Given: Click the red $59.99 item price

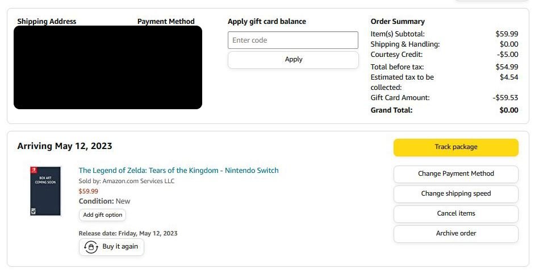Looking at the screenshot, I should pyautogui.click(x=88, y=191).
